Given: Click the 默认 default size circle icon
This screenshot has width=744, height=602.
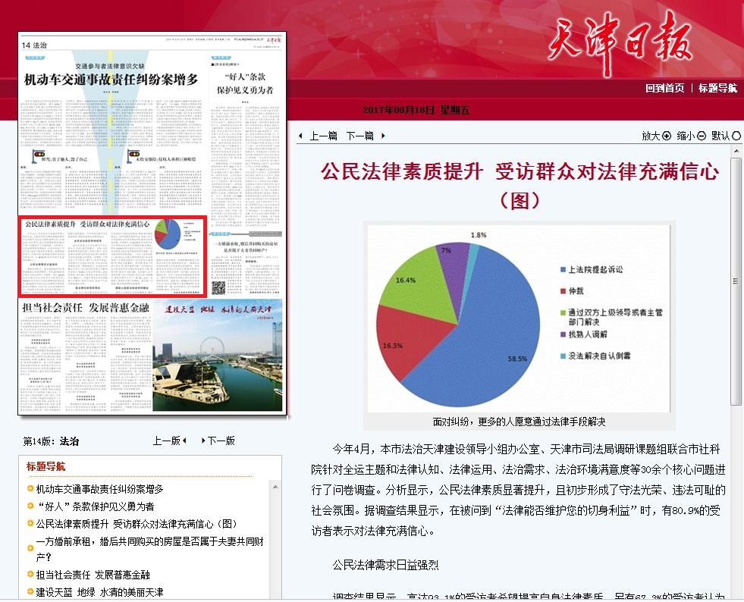Looking at the screenshot, I should tap(736, 136).
